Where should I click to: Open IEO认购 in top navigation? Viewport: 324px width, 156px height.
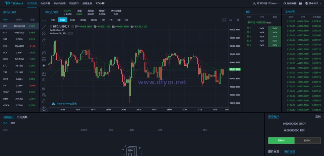click(x=100, y=3)
